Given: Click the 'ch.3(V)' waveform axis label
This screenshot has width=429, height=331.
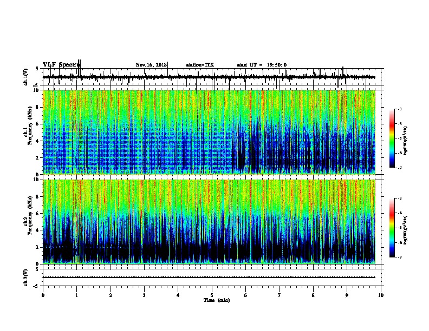Looking at the screenshot, I should (x=25, y=277).
